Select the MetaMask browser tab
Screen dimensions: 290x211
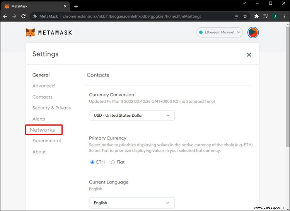pos(35,6)
